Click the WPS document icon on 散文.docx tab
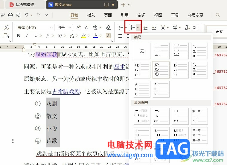The width and height of the screenshot is (227, 165). pyautogui.click(x=51, y=4)
